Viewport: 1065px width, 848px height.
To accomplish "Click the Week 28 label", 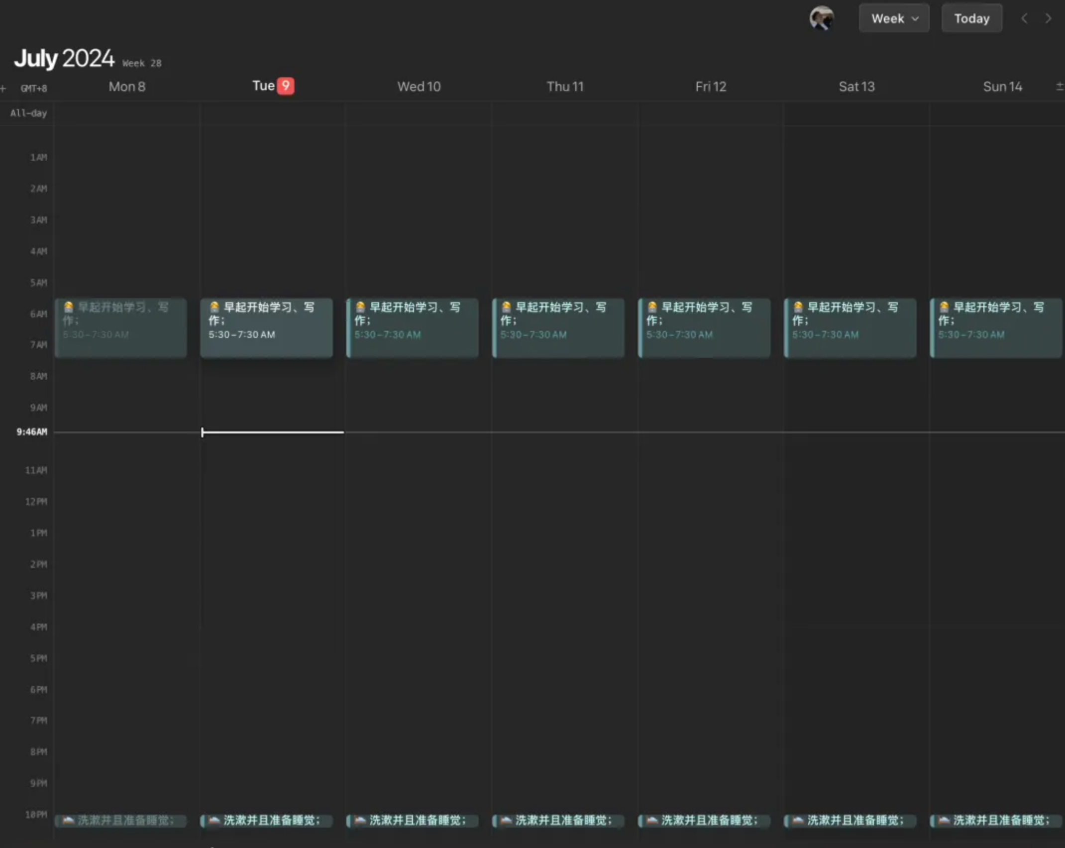I will [x=142, y=63].
